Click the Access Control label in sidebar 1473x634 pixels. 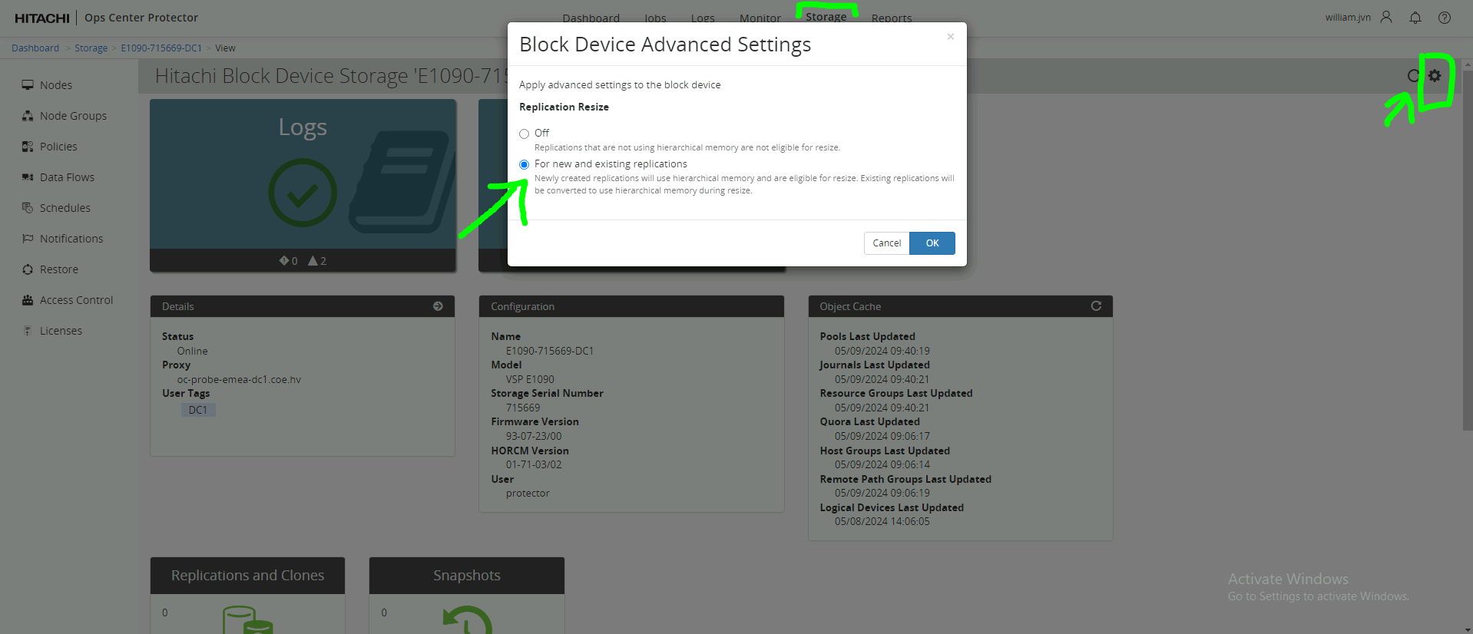[x=76, y=300]
